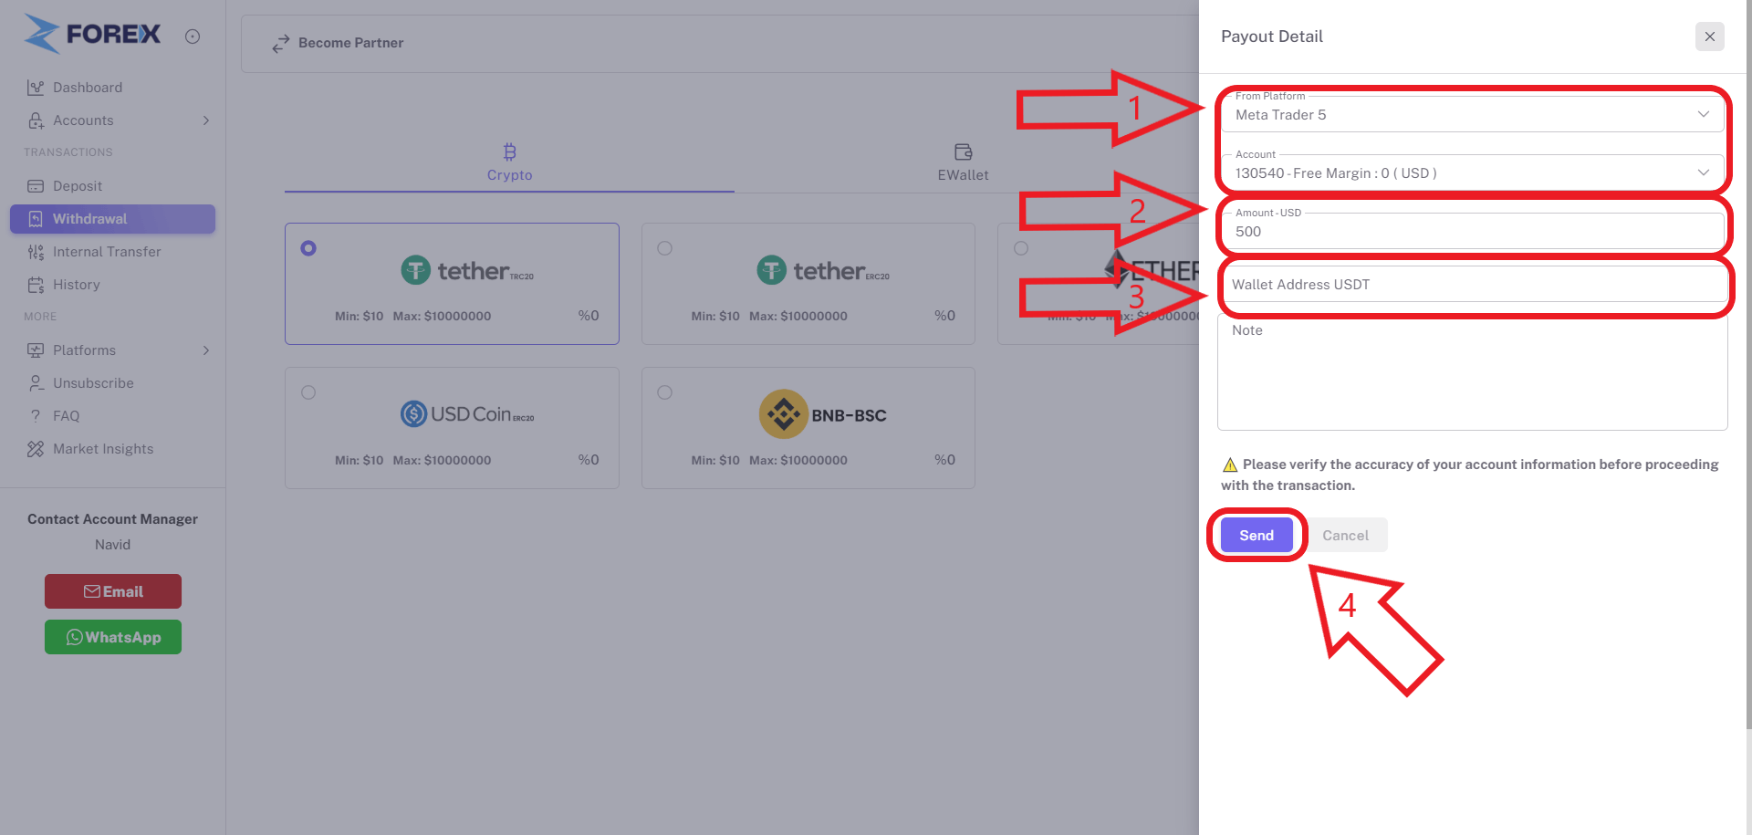Click the Deposit card icon
This screenshot has height=835, width=1752.
36,186
